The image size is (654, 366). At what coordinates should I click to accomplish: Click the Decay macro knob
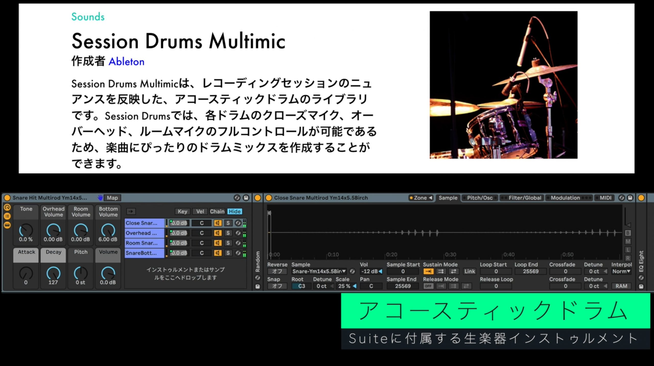click(x=53, y=273)
